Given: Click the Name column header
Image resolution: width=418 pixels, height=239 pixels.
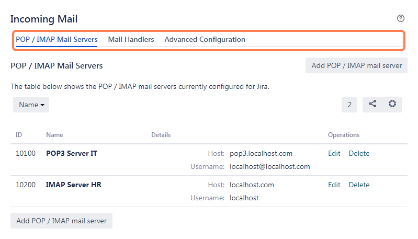Looking at the screenshot, I should coord(54,135).
